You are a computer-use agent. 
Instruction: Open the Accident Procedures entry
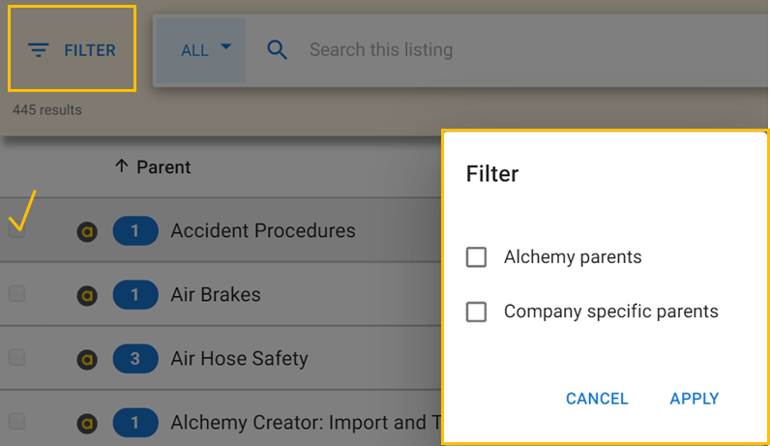[x=263, y=231]
